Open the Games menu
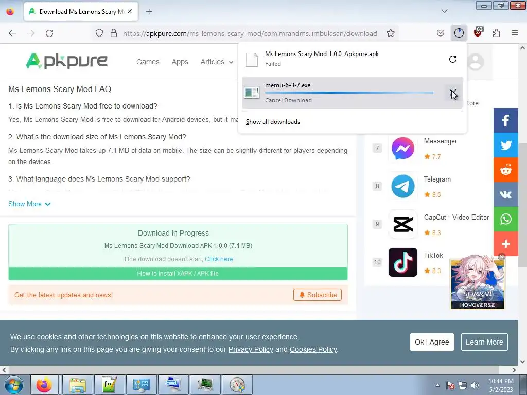This screenshot has height=395, width=527. coord(148,62)
